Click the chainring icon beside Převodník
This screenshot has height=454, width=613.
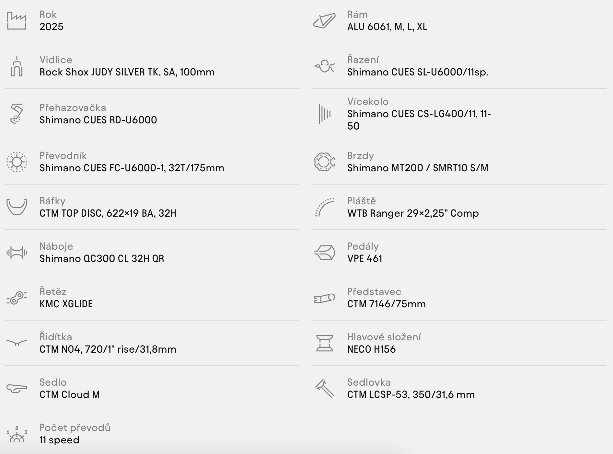(17, 162)
